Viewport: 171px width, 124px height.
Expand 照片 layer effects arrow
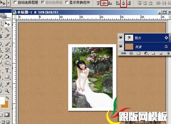[170, 38]
